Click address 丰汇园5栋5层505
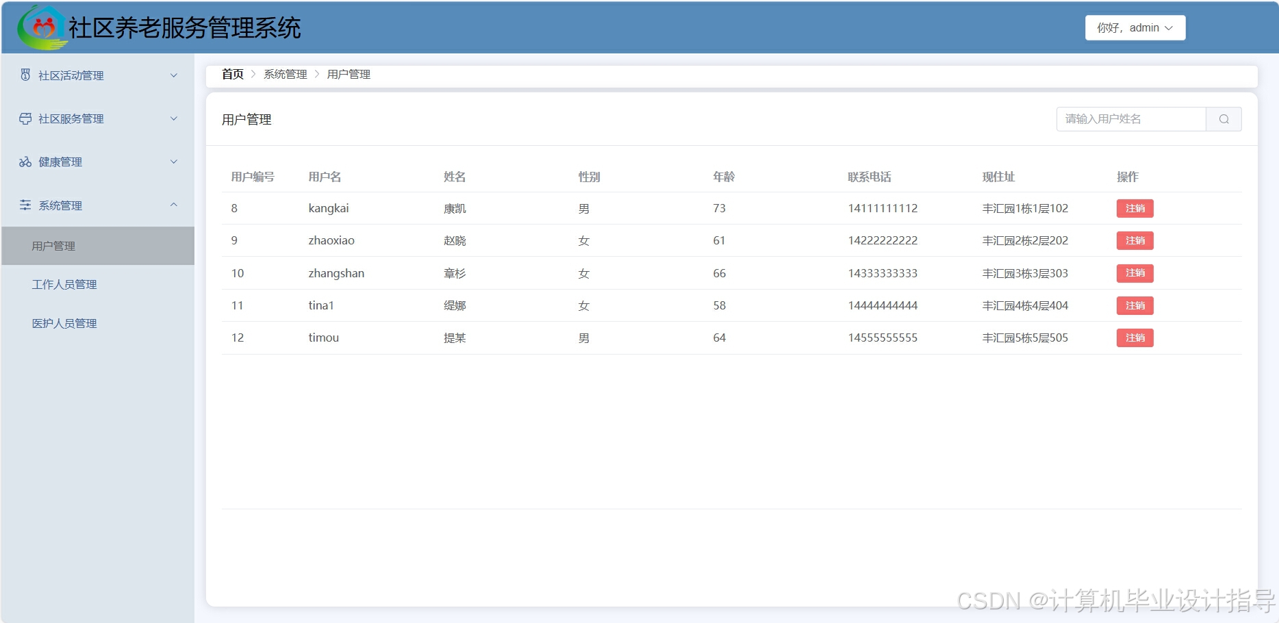The height and width of the screenshot is (623, 1279). pyautogui.click(x=1025, y=338)
